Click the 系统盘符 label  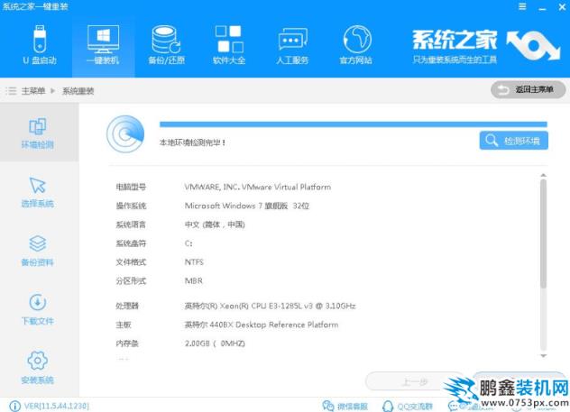[x=131, y=243]
